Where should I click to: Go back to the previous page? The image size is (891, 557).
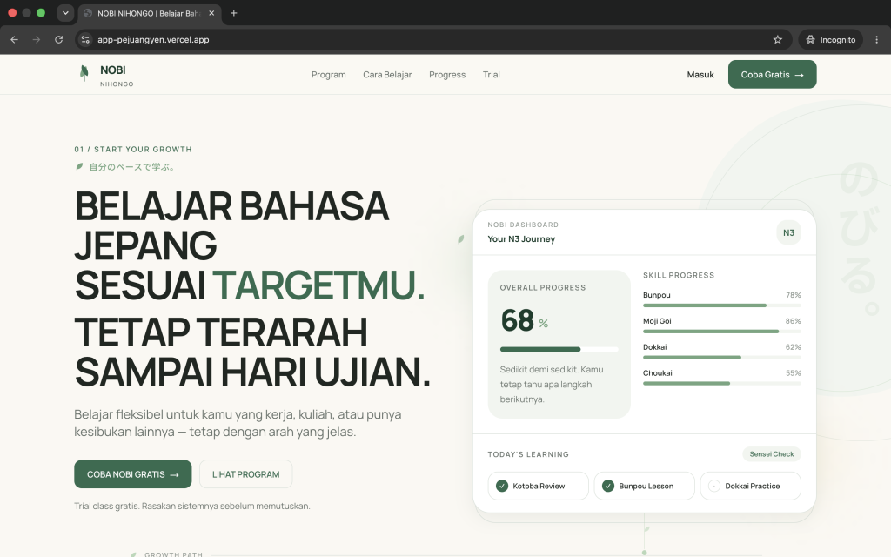pyautogui.click(x=14, y=40)
